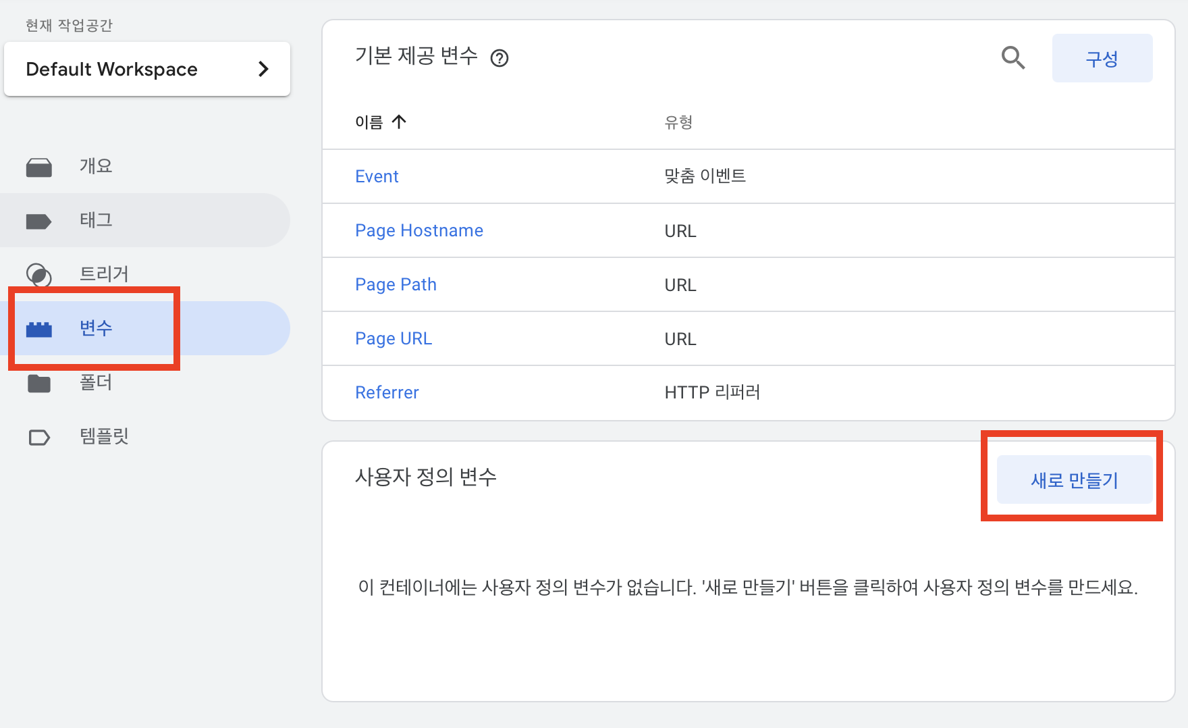Open the 폴더 folder icon in sidebar
Viewport: 1188px width, 728px height.
coord(39,382)
